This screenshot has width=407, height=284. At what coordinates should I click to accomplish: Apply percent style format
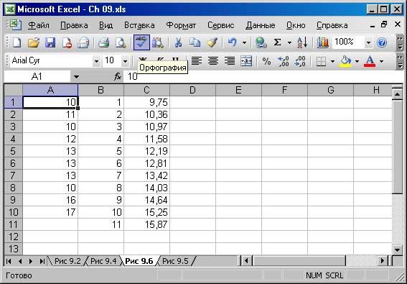(x=266, y=61)
